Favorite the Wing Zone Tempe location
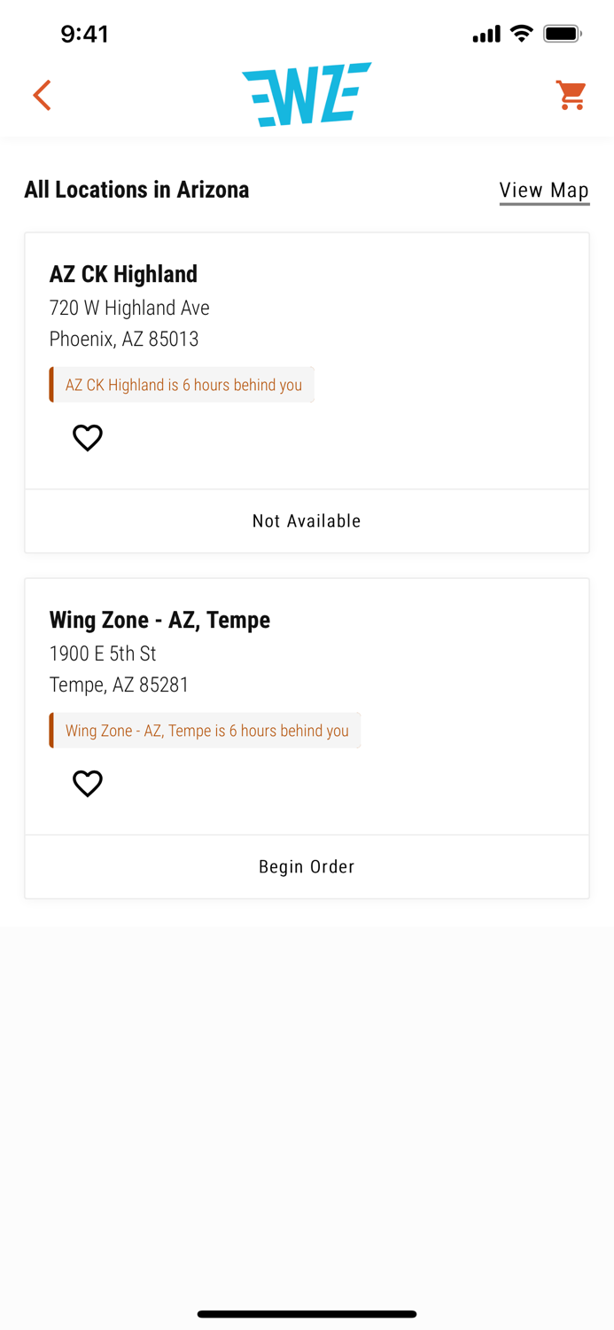The image size is (614, 1330). pyautogui.click(x=87, y=783)
